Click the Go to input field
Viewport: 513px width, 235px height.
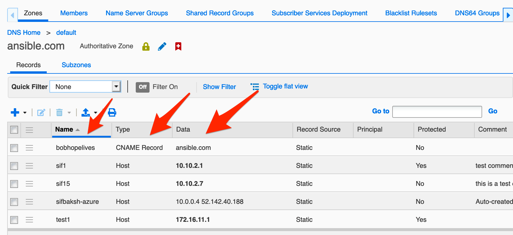click(x=437, y=112)
